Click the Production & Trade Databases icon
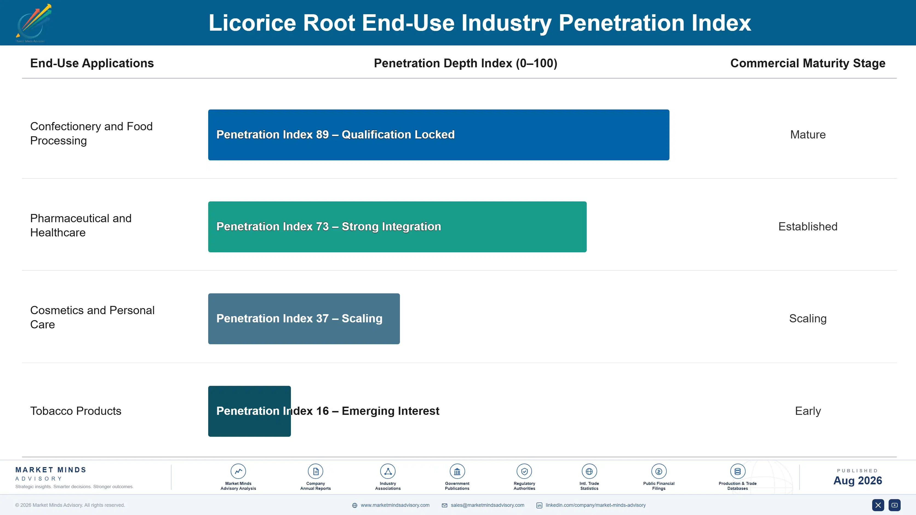The width and height of the screenshot is (916, 515). [737, 471]
